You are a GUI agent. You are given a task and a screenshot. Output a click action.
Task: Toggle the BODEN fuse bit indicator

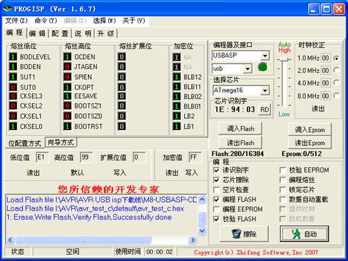[x=13, y=67]
